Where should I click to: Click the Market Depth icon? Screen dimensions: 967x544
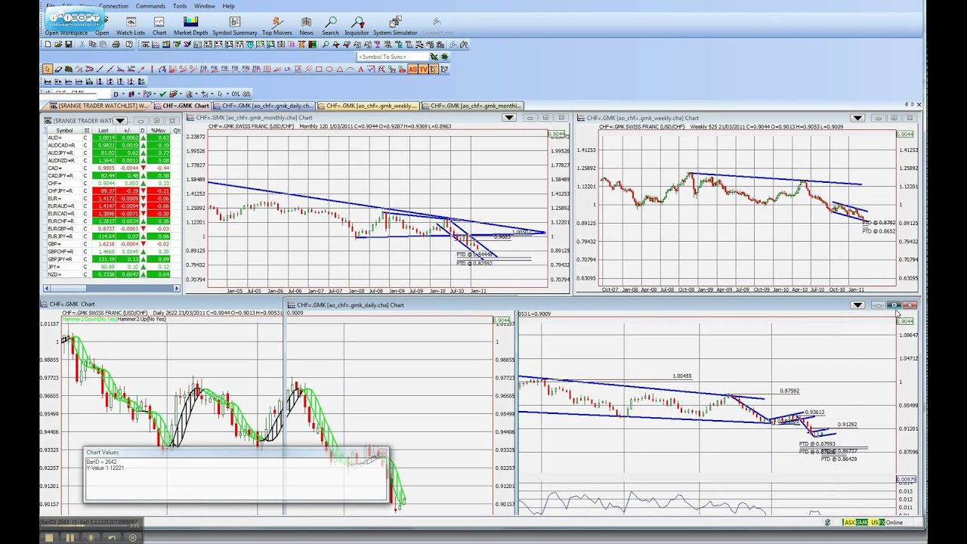coord(190,26)
